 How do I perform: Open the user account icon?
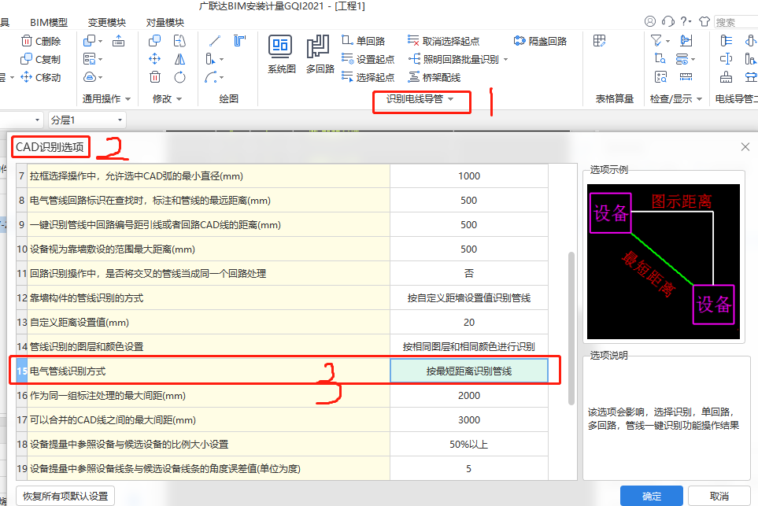point(650,21)
